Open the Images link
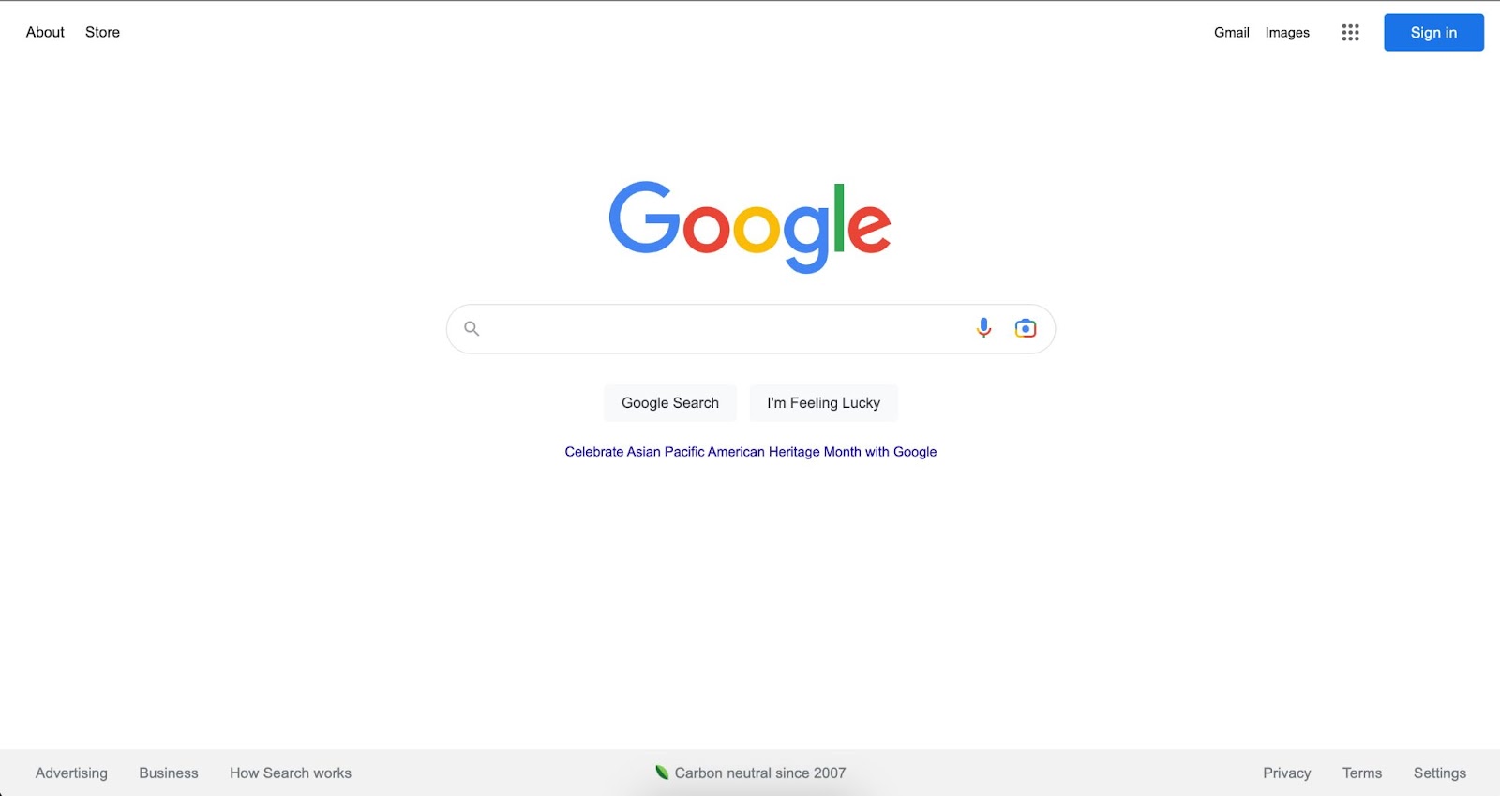Image resolution: width=1500 pixels, height=796 pixels. [x=1287, y=33]
